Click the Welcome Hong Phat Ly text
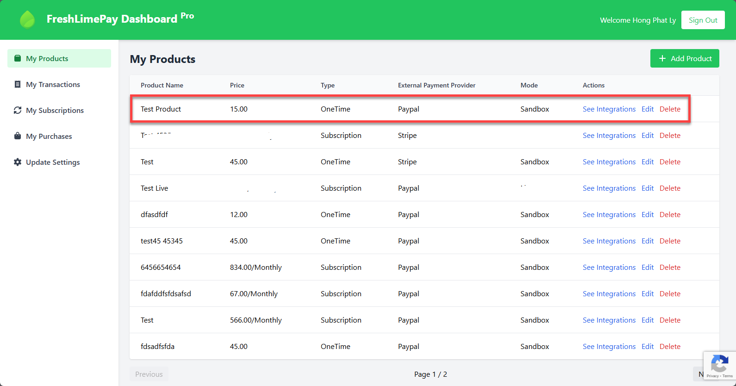736x386 pixels. coord(638,20)
